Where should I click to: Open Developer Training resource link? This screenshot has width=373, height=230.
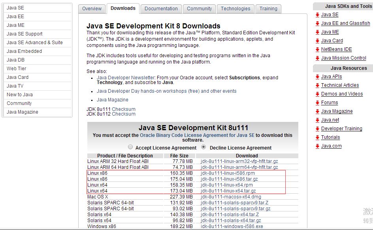(x=342, y=129)
